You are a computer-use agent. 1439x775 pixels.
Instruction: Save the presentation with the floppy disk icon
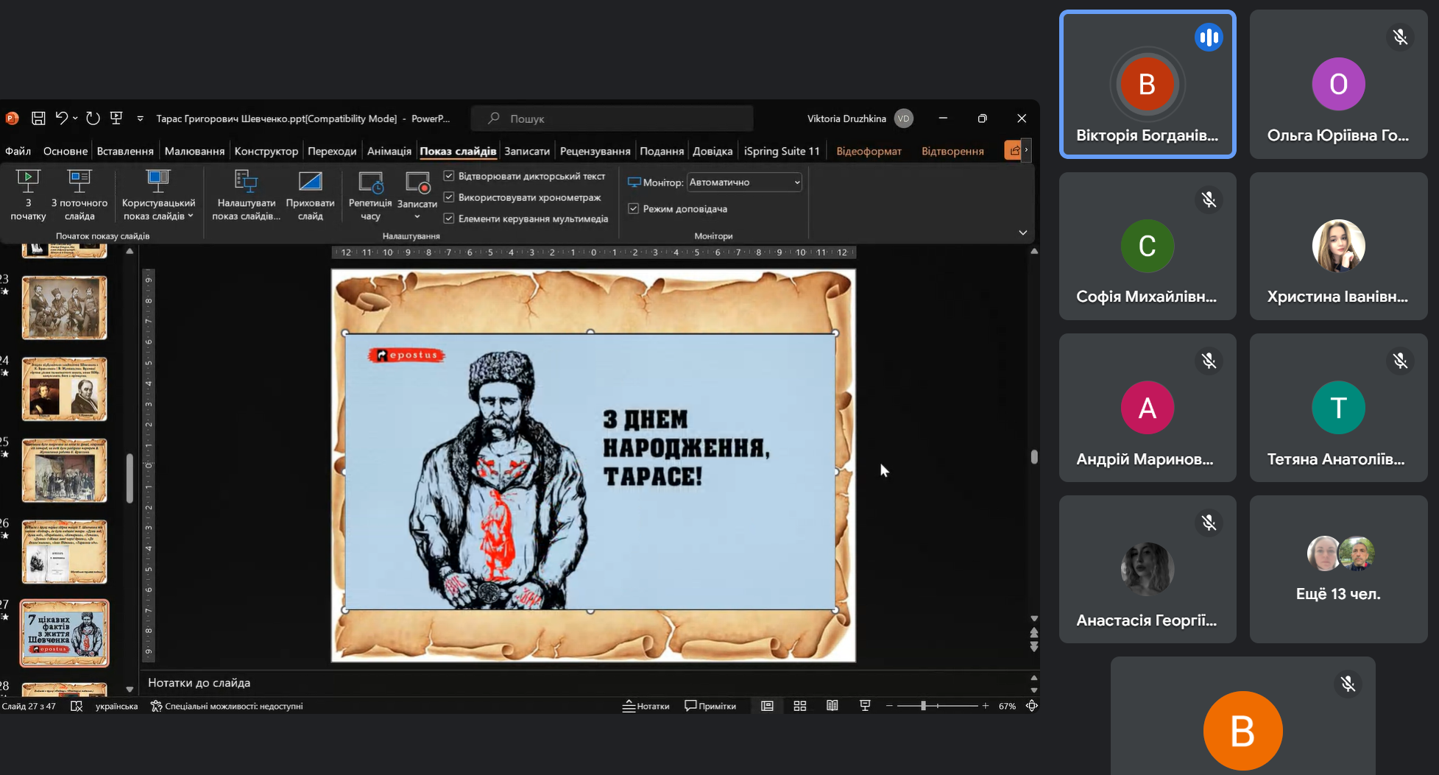[x=38, y=118]
